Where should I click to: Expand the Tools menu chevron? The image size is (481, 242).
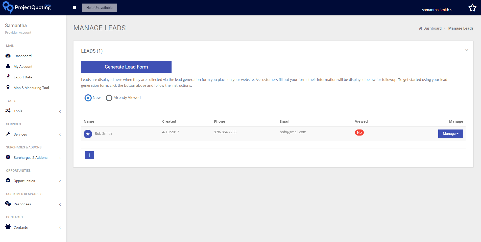pos(60,111)
